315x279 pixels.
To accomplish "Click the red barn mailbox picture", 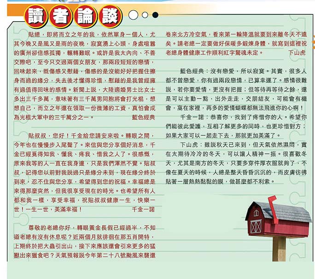I will click(x=278, y=228).
